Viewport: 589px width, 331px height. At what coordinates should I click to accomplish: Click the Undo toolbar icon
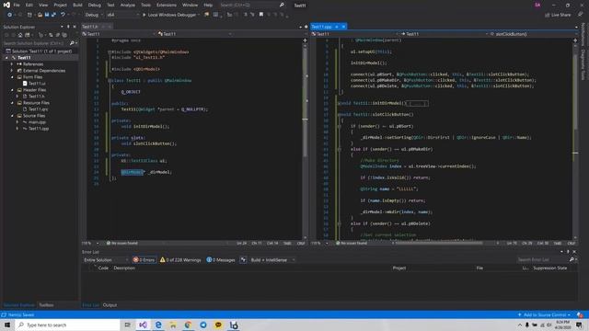(63, 15)
